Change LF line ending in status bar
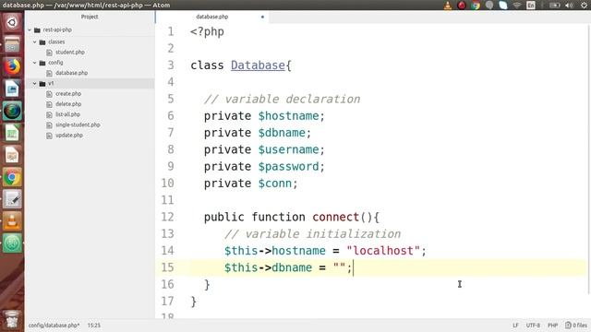Image resolution: width=591 pixels, height=332 pixels. pyautogui.click(x=515, y=326)
